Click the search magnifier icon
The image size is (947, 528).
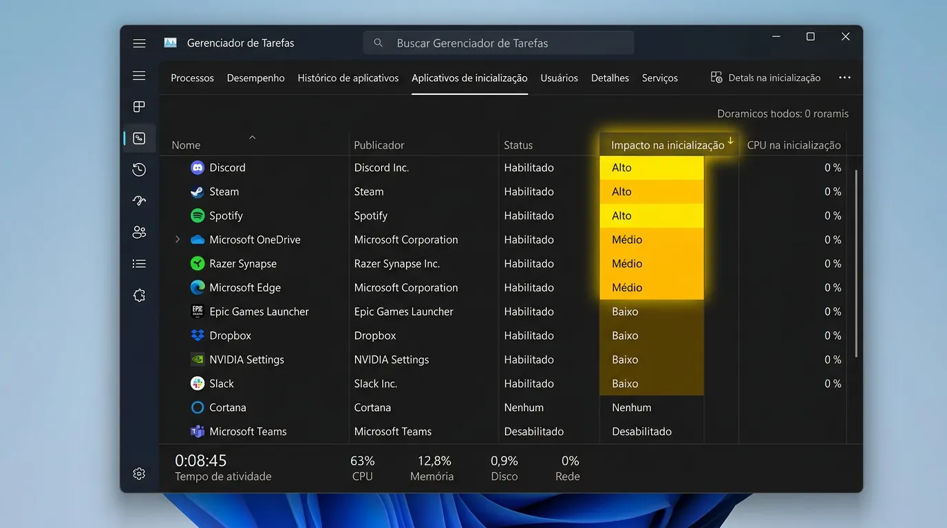pos(378,43)
